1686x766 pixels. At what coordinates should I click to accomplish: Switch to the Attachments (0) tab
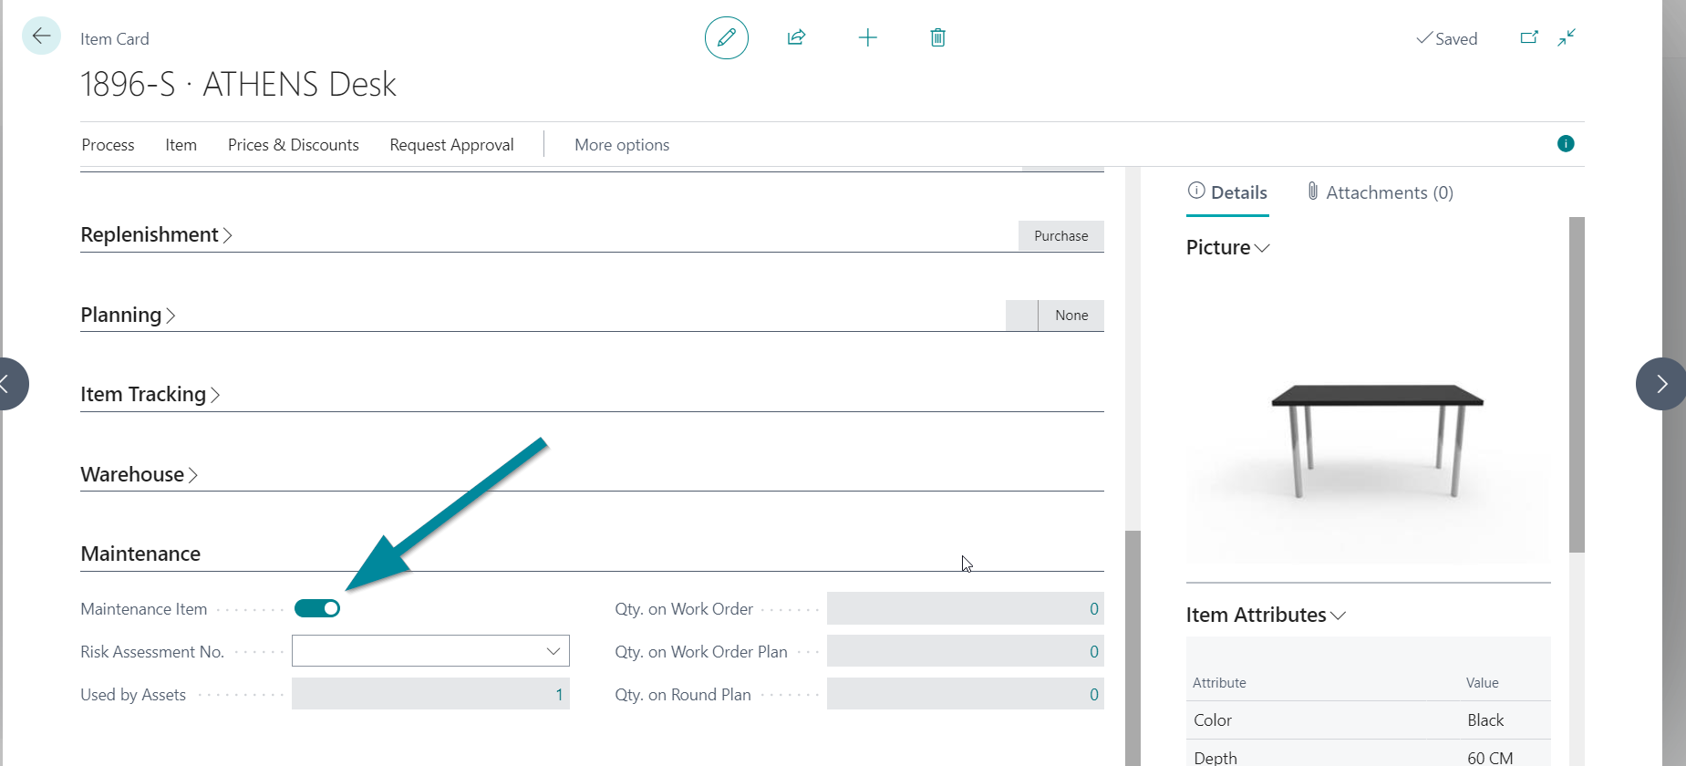tap(1380, 192)
